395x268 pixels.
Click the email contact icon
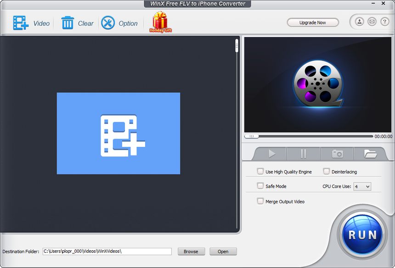pos(372,21)
